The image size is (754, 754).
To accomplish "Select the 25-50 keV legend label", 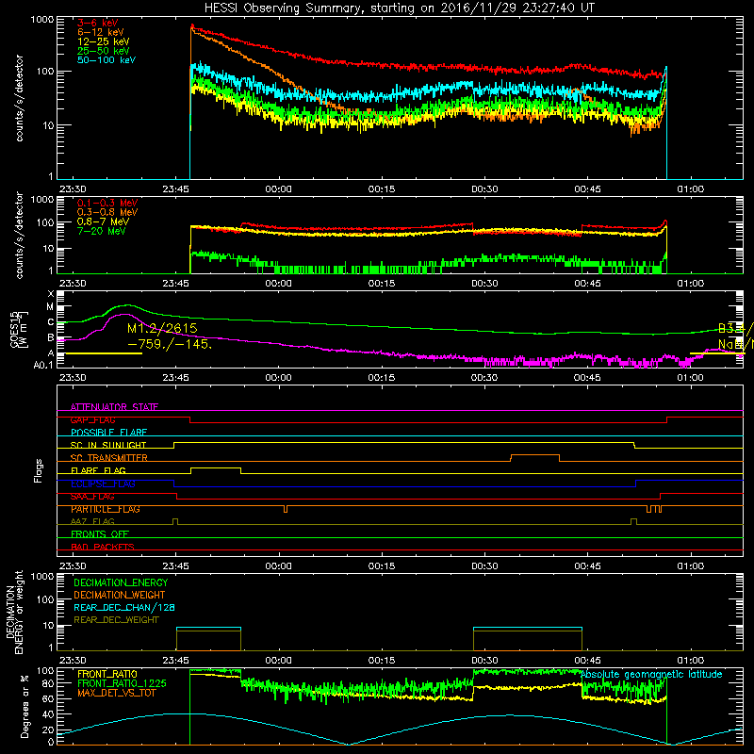I will 104,51.
